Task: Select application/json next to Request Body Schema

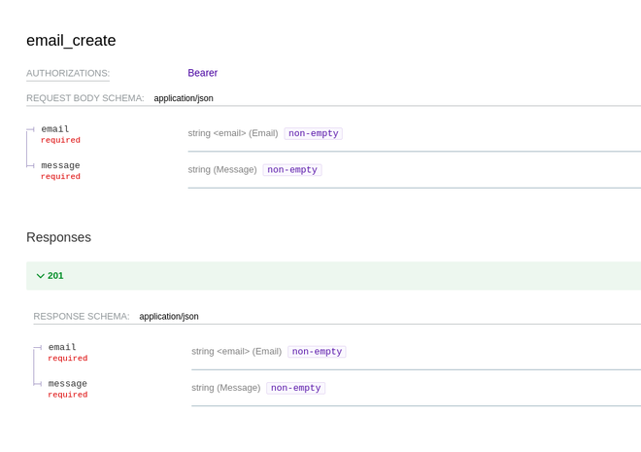Action: tap(184, 98)
